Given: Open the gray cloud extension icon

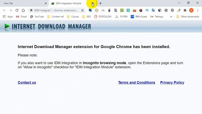Looking at the screenshot, I should (103, 10).
